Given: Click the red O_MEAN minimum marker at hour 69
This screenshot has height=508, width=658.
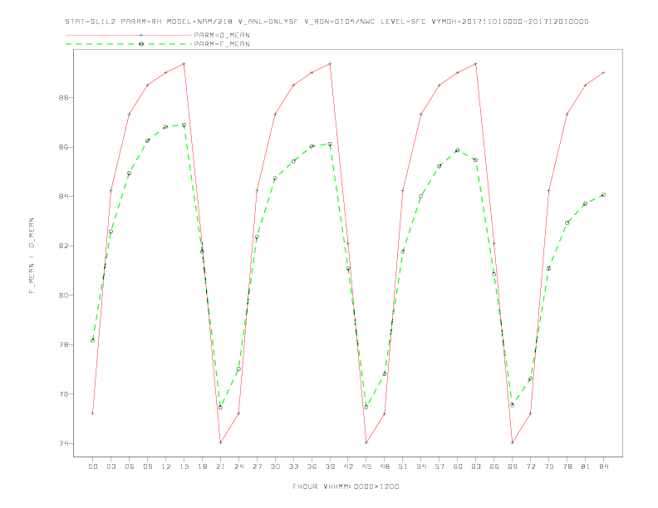Looking at the screenshot, I should pyautogui.click(x=513, y=442).
